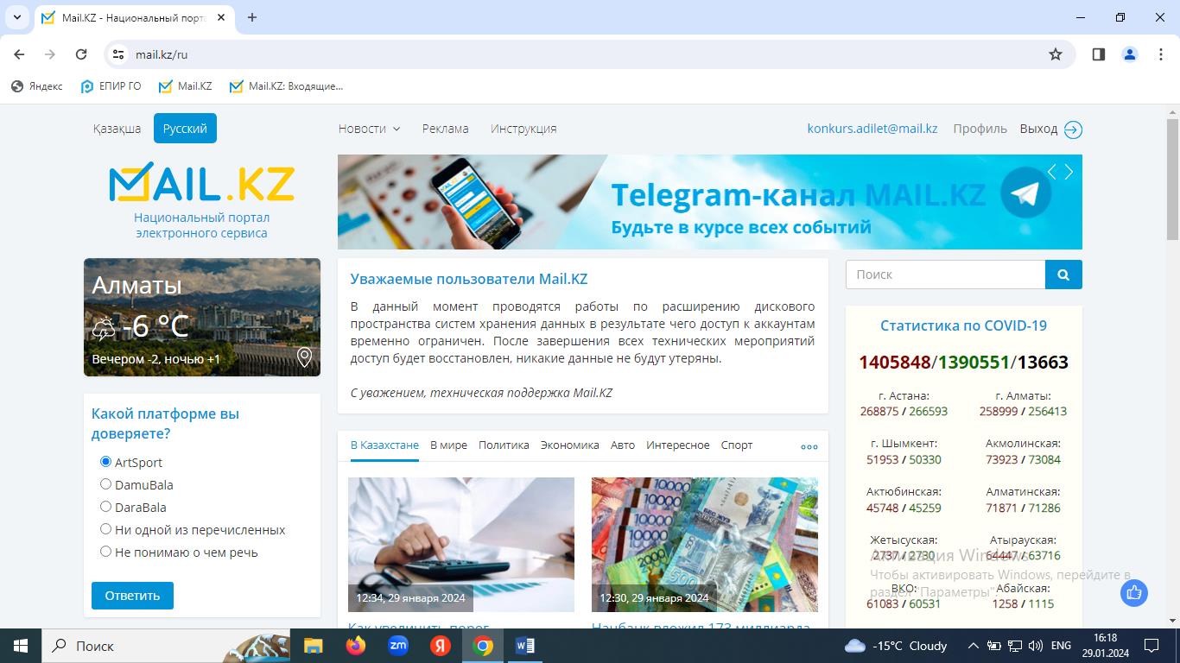Click the logout arrow icon
The width and height of the screenshot is (1180, 663).
[1073, 129]
